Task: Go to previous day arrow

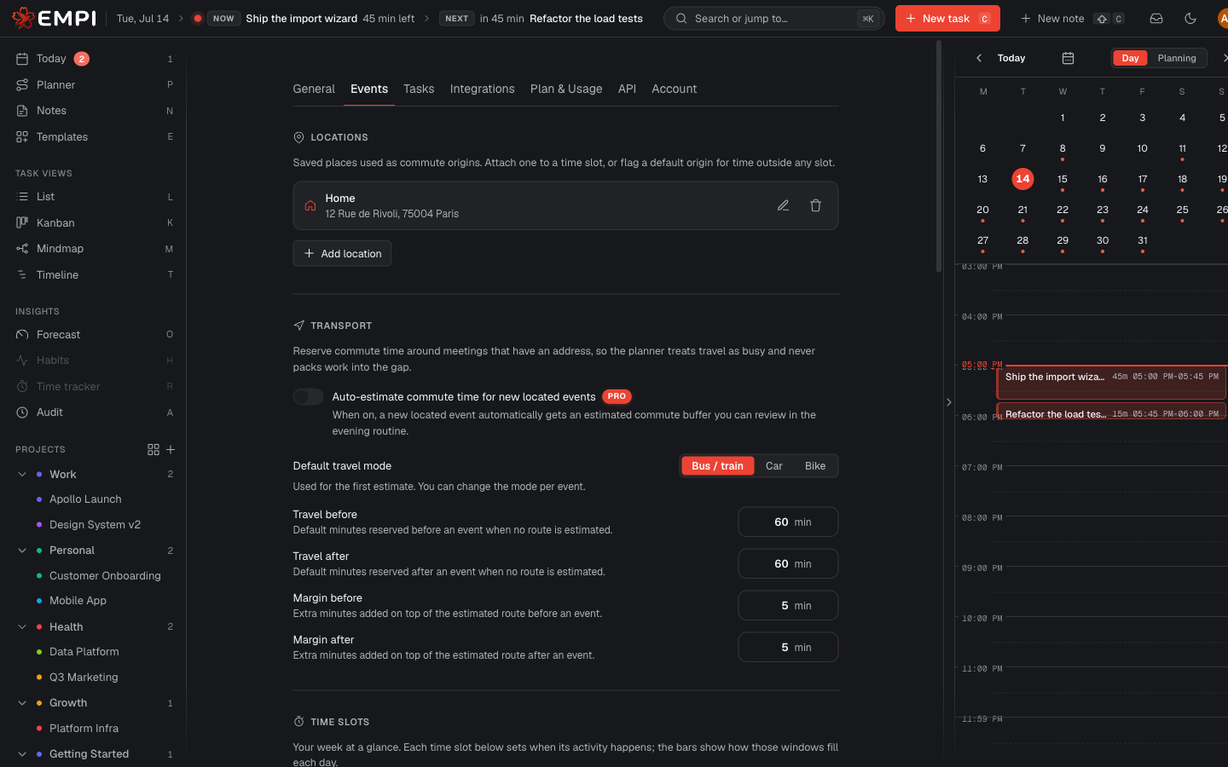Action: coord(979,58)
